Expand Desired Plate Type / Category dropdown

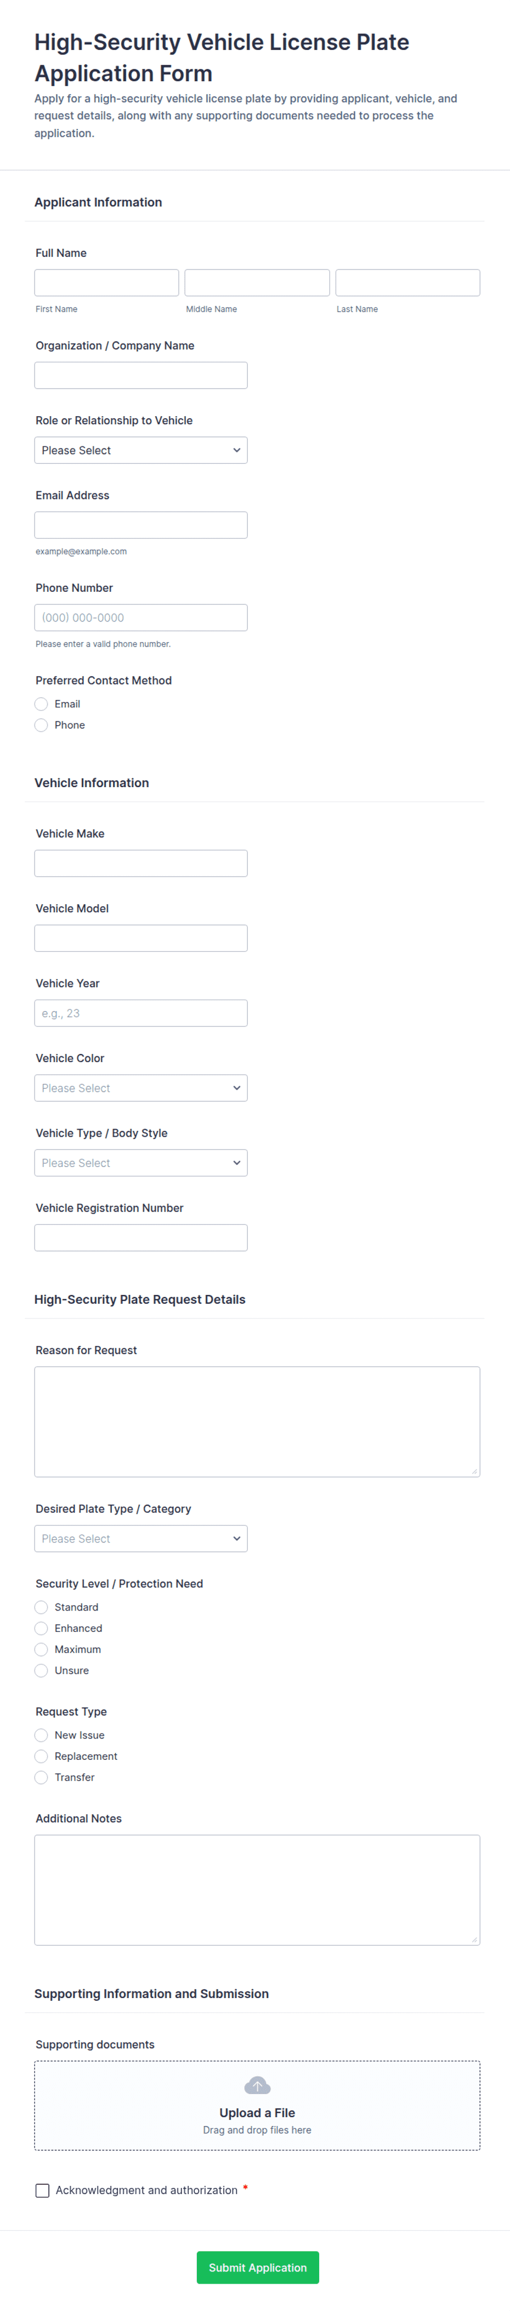(141, 1539)
